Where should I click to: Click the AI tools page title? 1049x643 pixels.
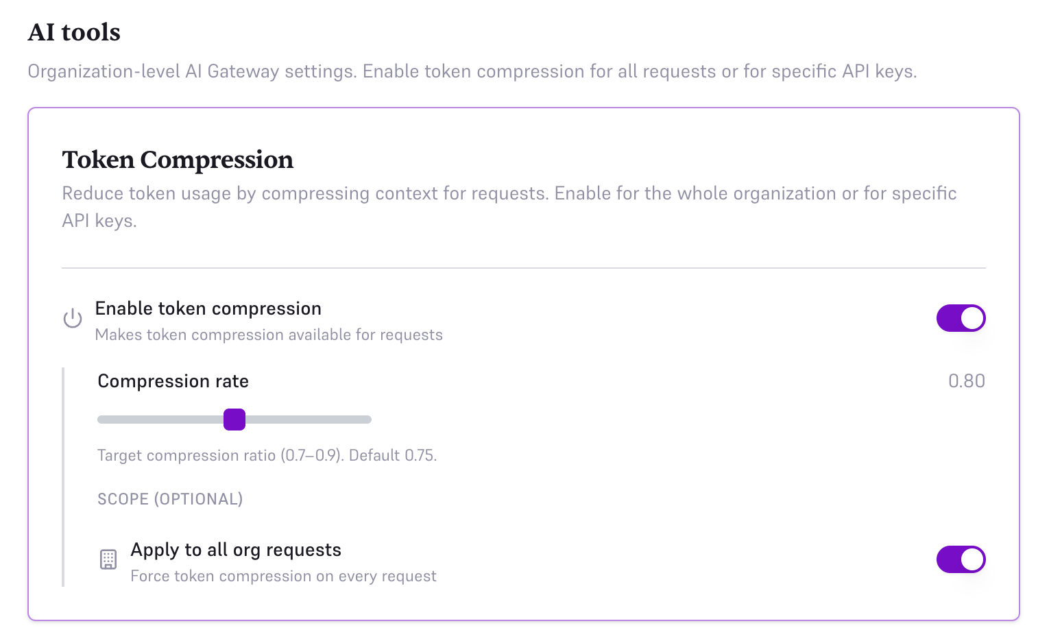tap(73, 32)
